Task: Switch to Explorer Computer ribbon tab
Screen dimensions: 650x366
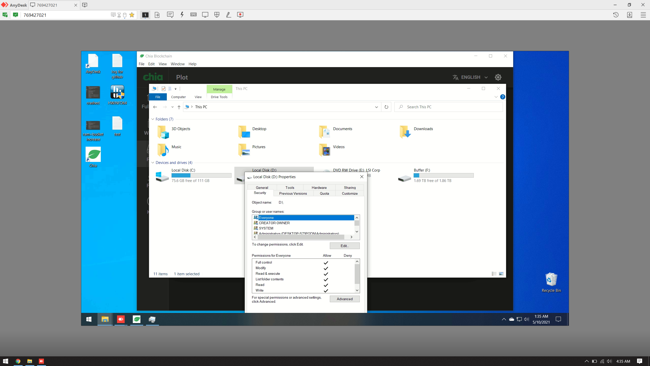Action: click(178, 97)
